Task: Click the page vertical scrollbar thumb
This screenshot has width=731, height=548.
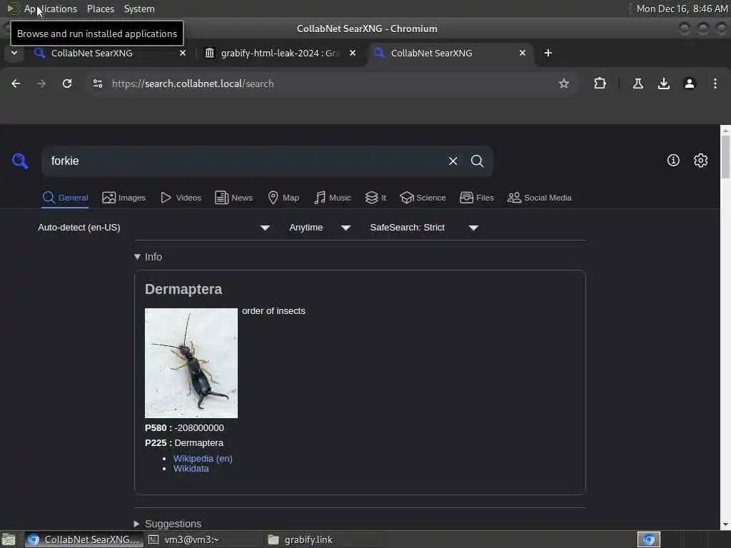Action: [x=725, y=156]
